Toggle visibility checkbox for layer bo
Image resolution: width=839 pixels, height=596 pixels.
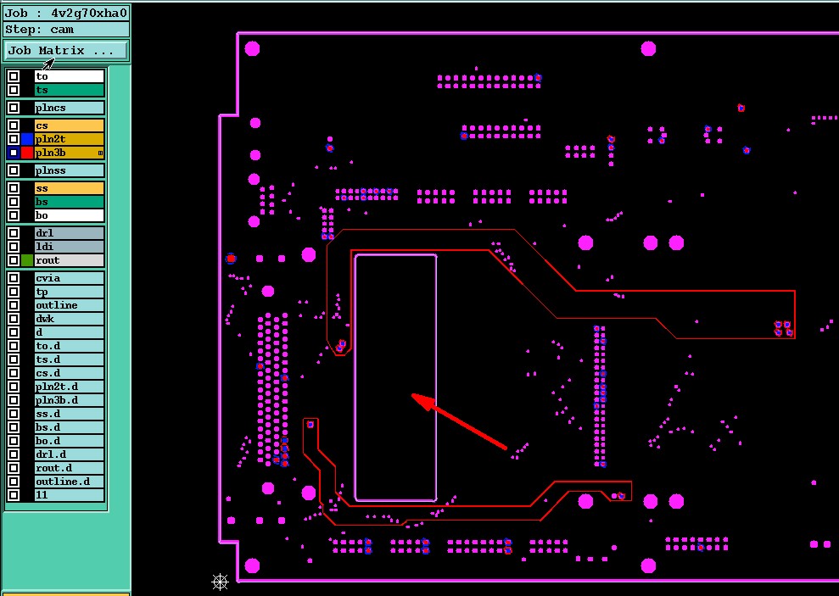14,215
